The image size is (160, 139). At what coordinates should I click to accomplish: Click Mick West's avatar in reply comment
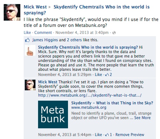point(30,85)
